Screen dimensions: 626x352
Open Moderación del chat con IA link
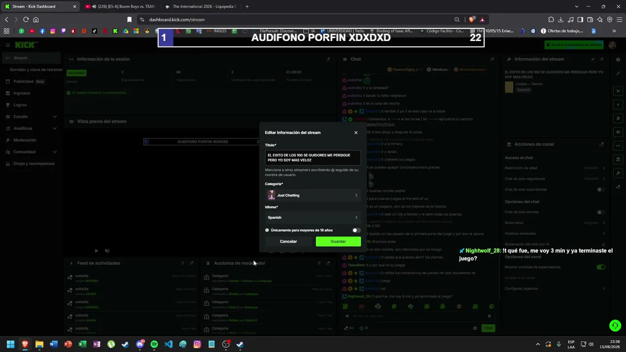555,244
